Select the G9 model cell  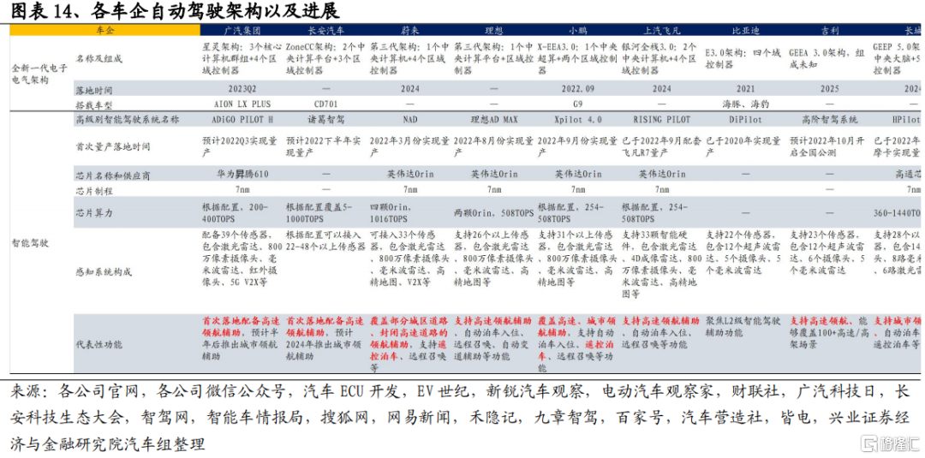578,104
